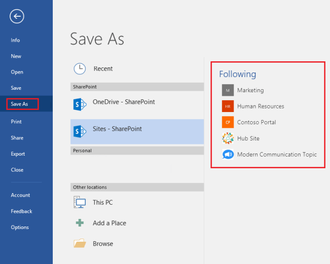Select New in the backstage menu

[16, 56]
